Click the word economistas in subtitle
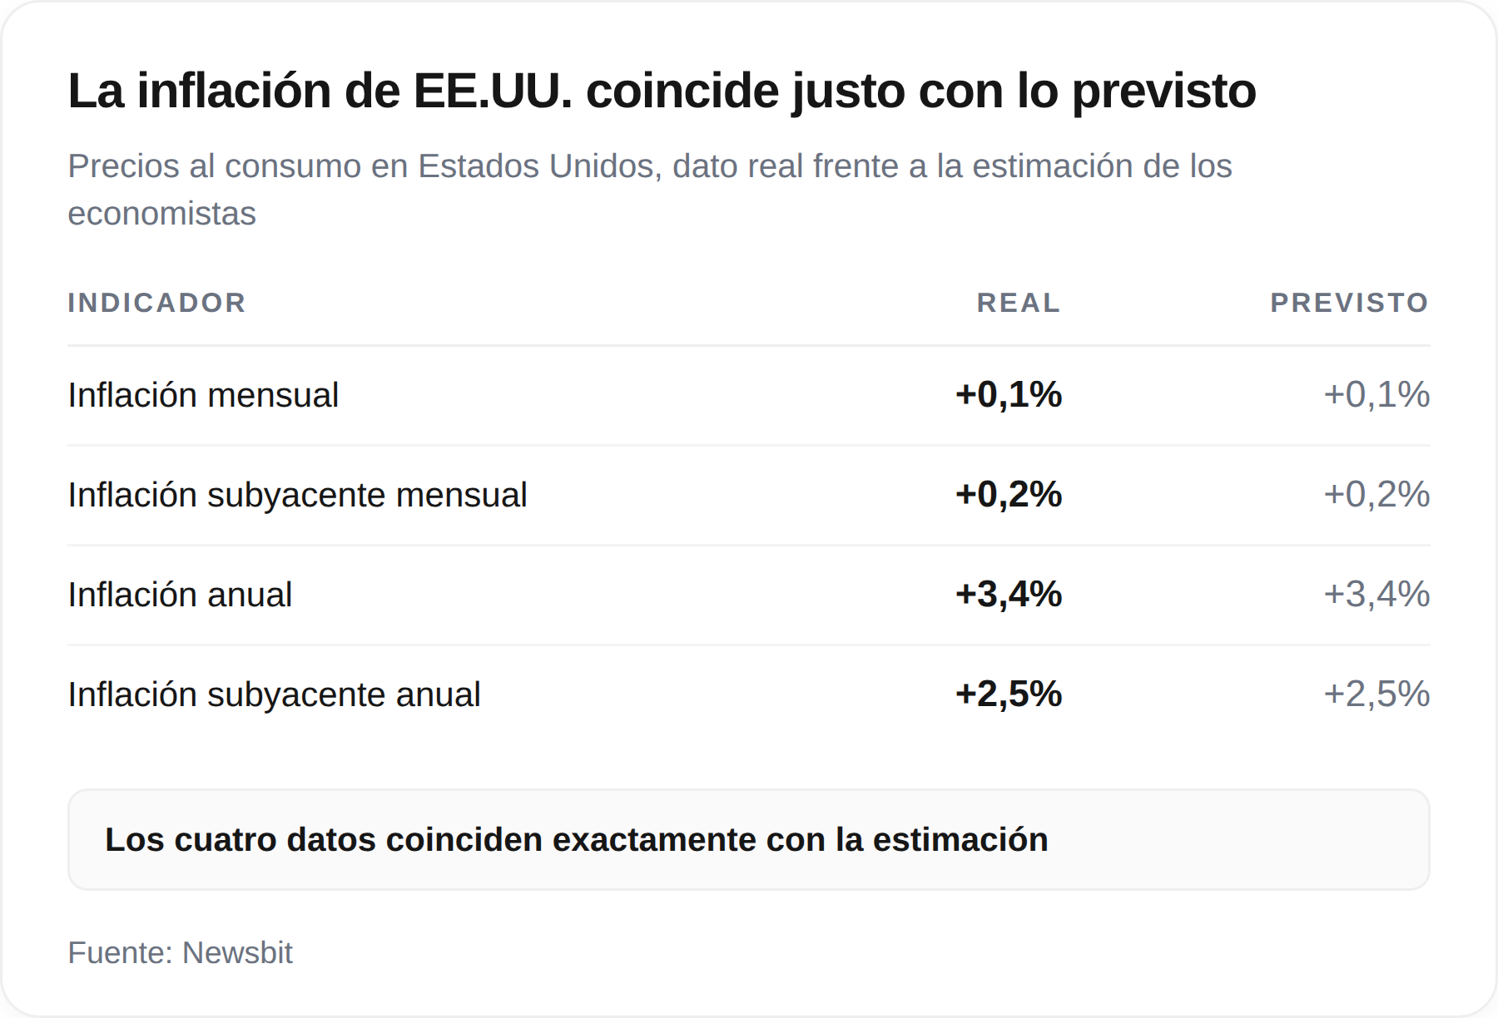Viewport: 1498px width, 1018px height. [161, 214]
